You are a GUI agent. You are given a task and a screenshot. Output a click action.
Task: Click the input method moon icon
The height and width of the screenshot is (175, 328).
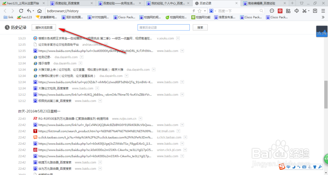pos(294,167)
